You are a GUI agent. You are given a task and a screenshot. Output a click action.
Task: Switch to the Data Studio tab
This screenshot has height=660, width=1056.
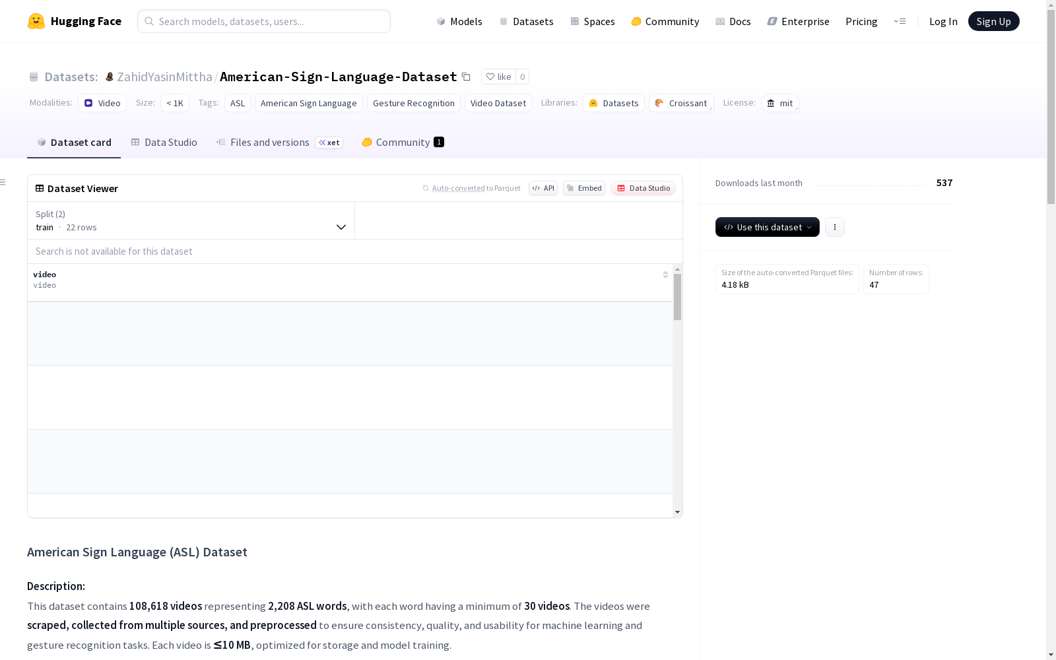pyautogui.click(x=164, y=143)
